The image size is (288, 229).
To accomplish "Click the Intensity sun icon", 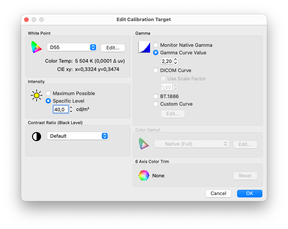I will pyautogui.click(x=37, y=95).
